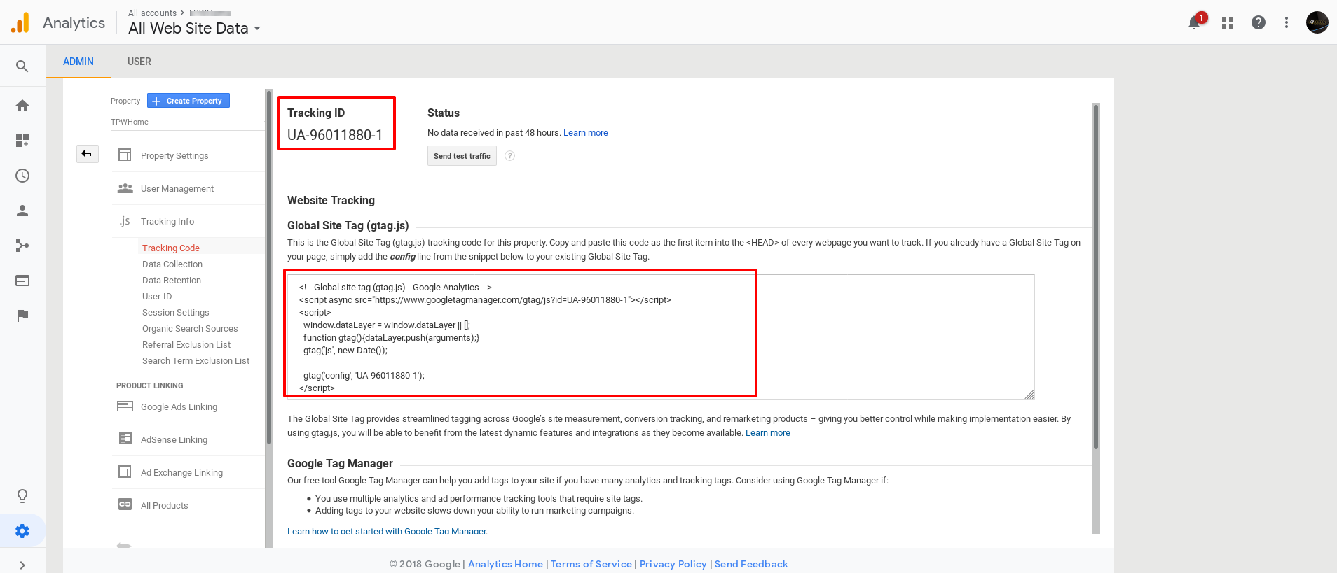Go to Home via the house icon
Screen dimensions: 1337x573
pyautogui.click(x=22, y=106)
